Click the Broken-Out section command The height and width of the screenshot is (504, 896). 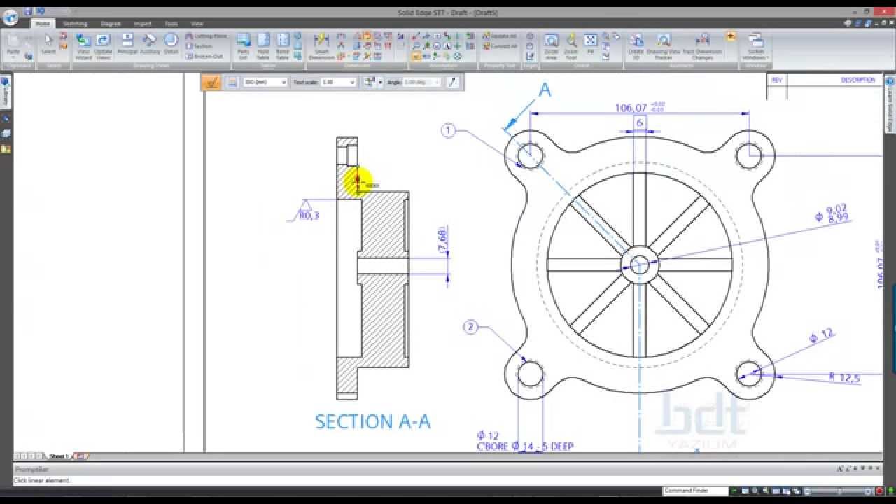pyautogui.click(x=204, y=56)
